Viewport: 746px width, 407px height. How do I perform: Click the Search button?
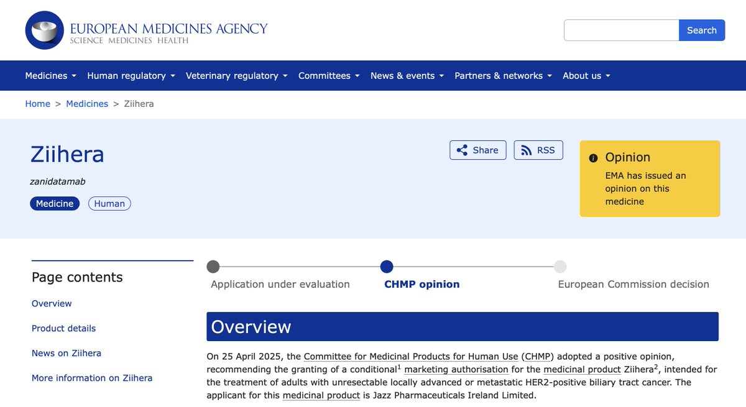[x=702, y=30]
